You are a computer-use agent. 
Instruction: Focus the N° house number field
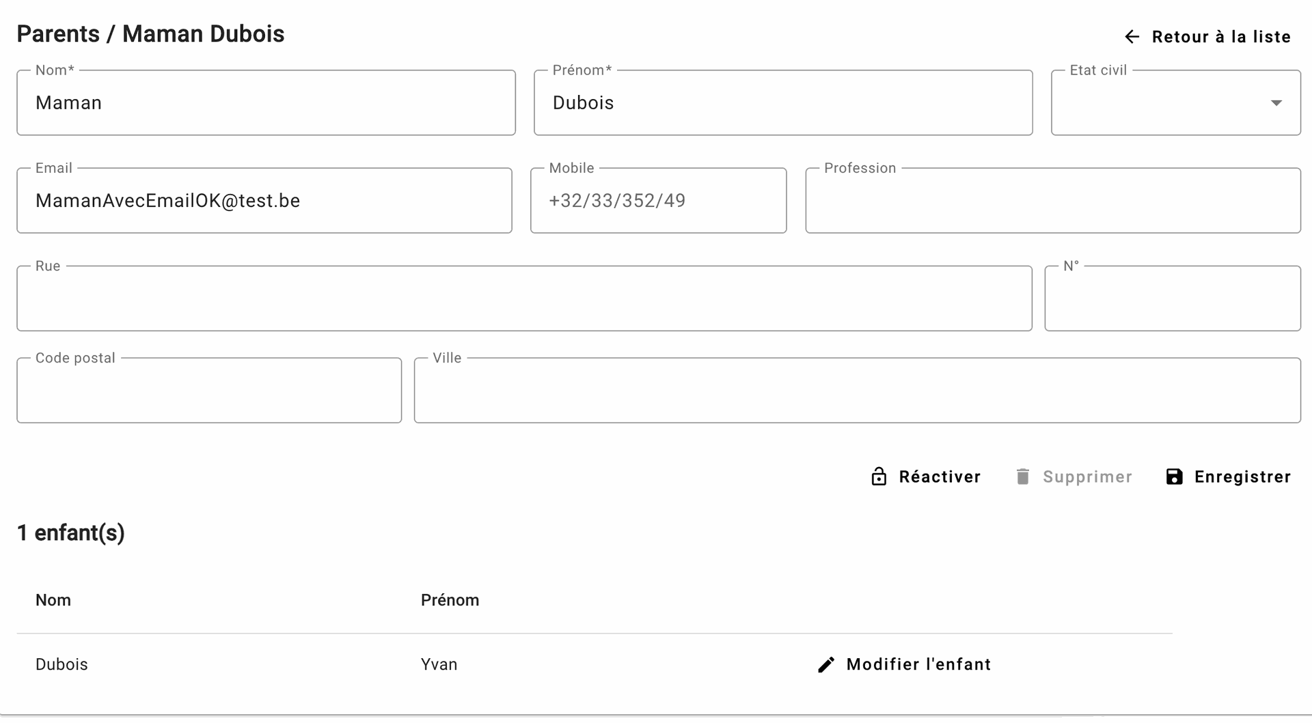1172,299
